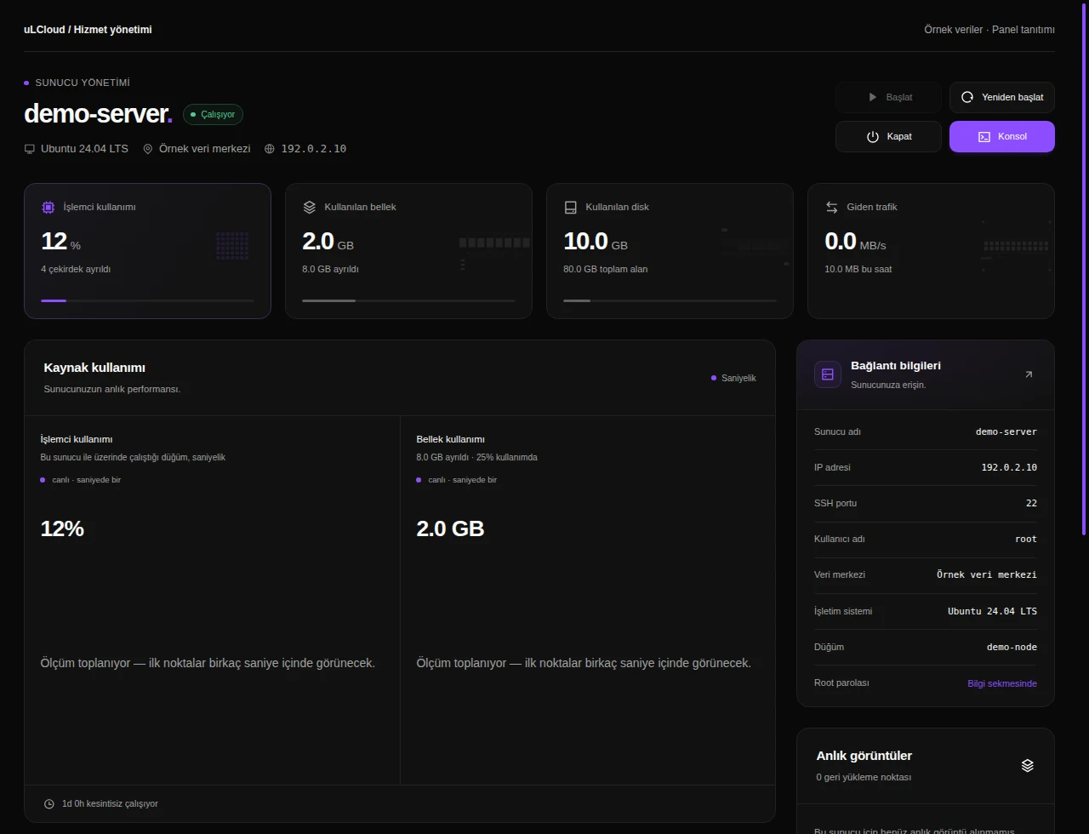Click the Başlat button
The image size is (1089, 834).
click(x=888, y=97)
